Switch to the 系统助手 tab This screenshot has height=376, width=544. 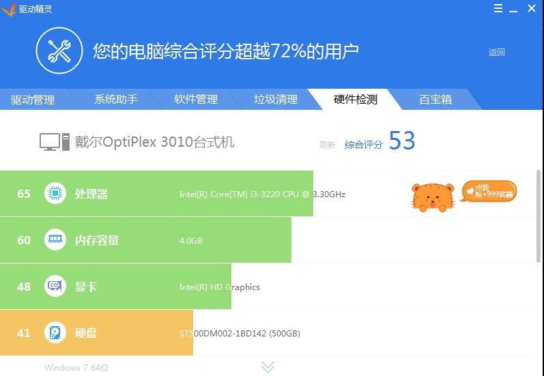116,99
